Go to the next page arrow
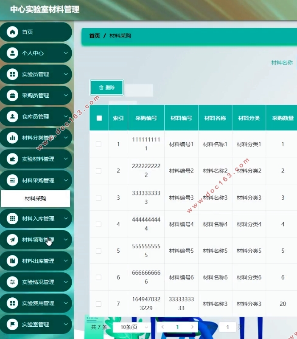Image resolution: width=297 pixels, height=339 pixels. [192, 327]
